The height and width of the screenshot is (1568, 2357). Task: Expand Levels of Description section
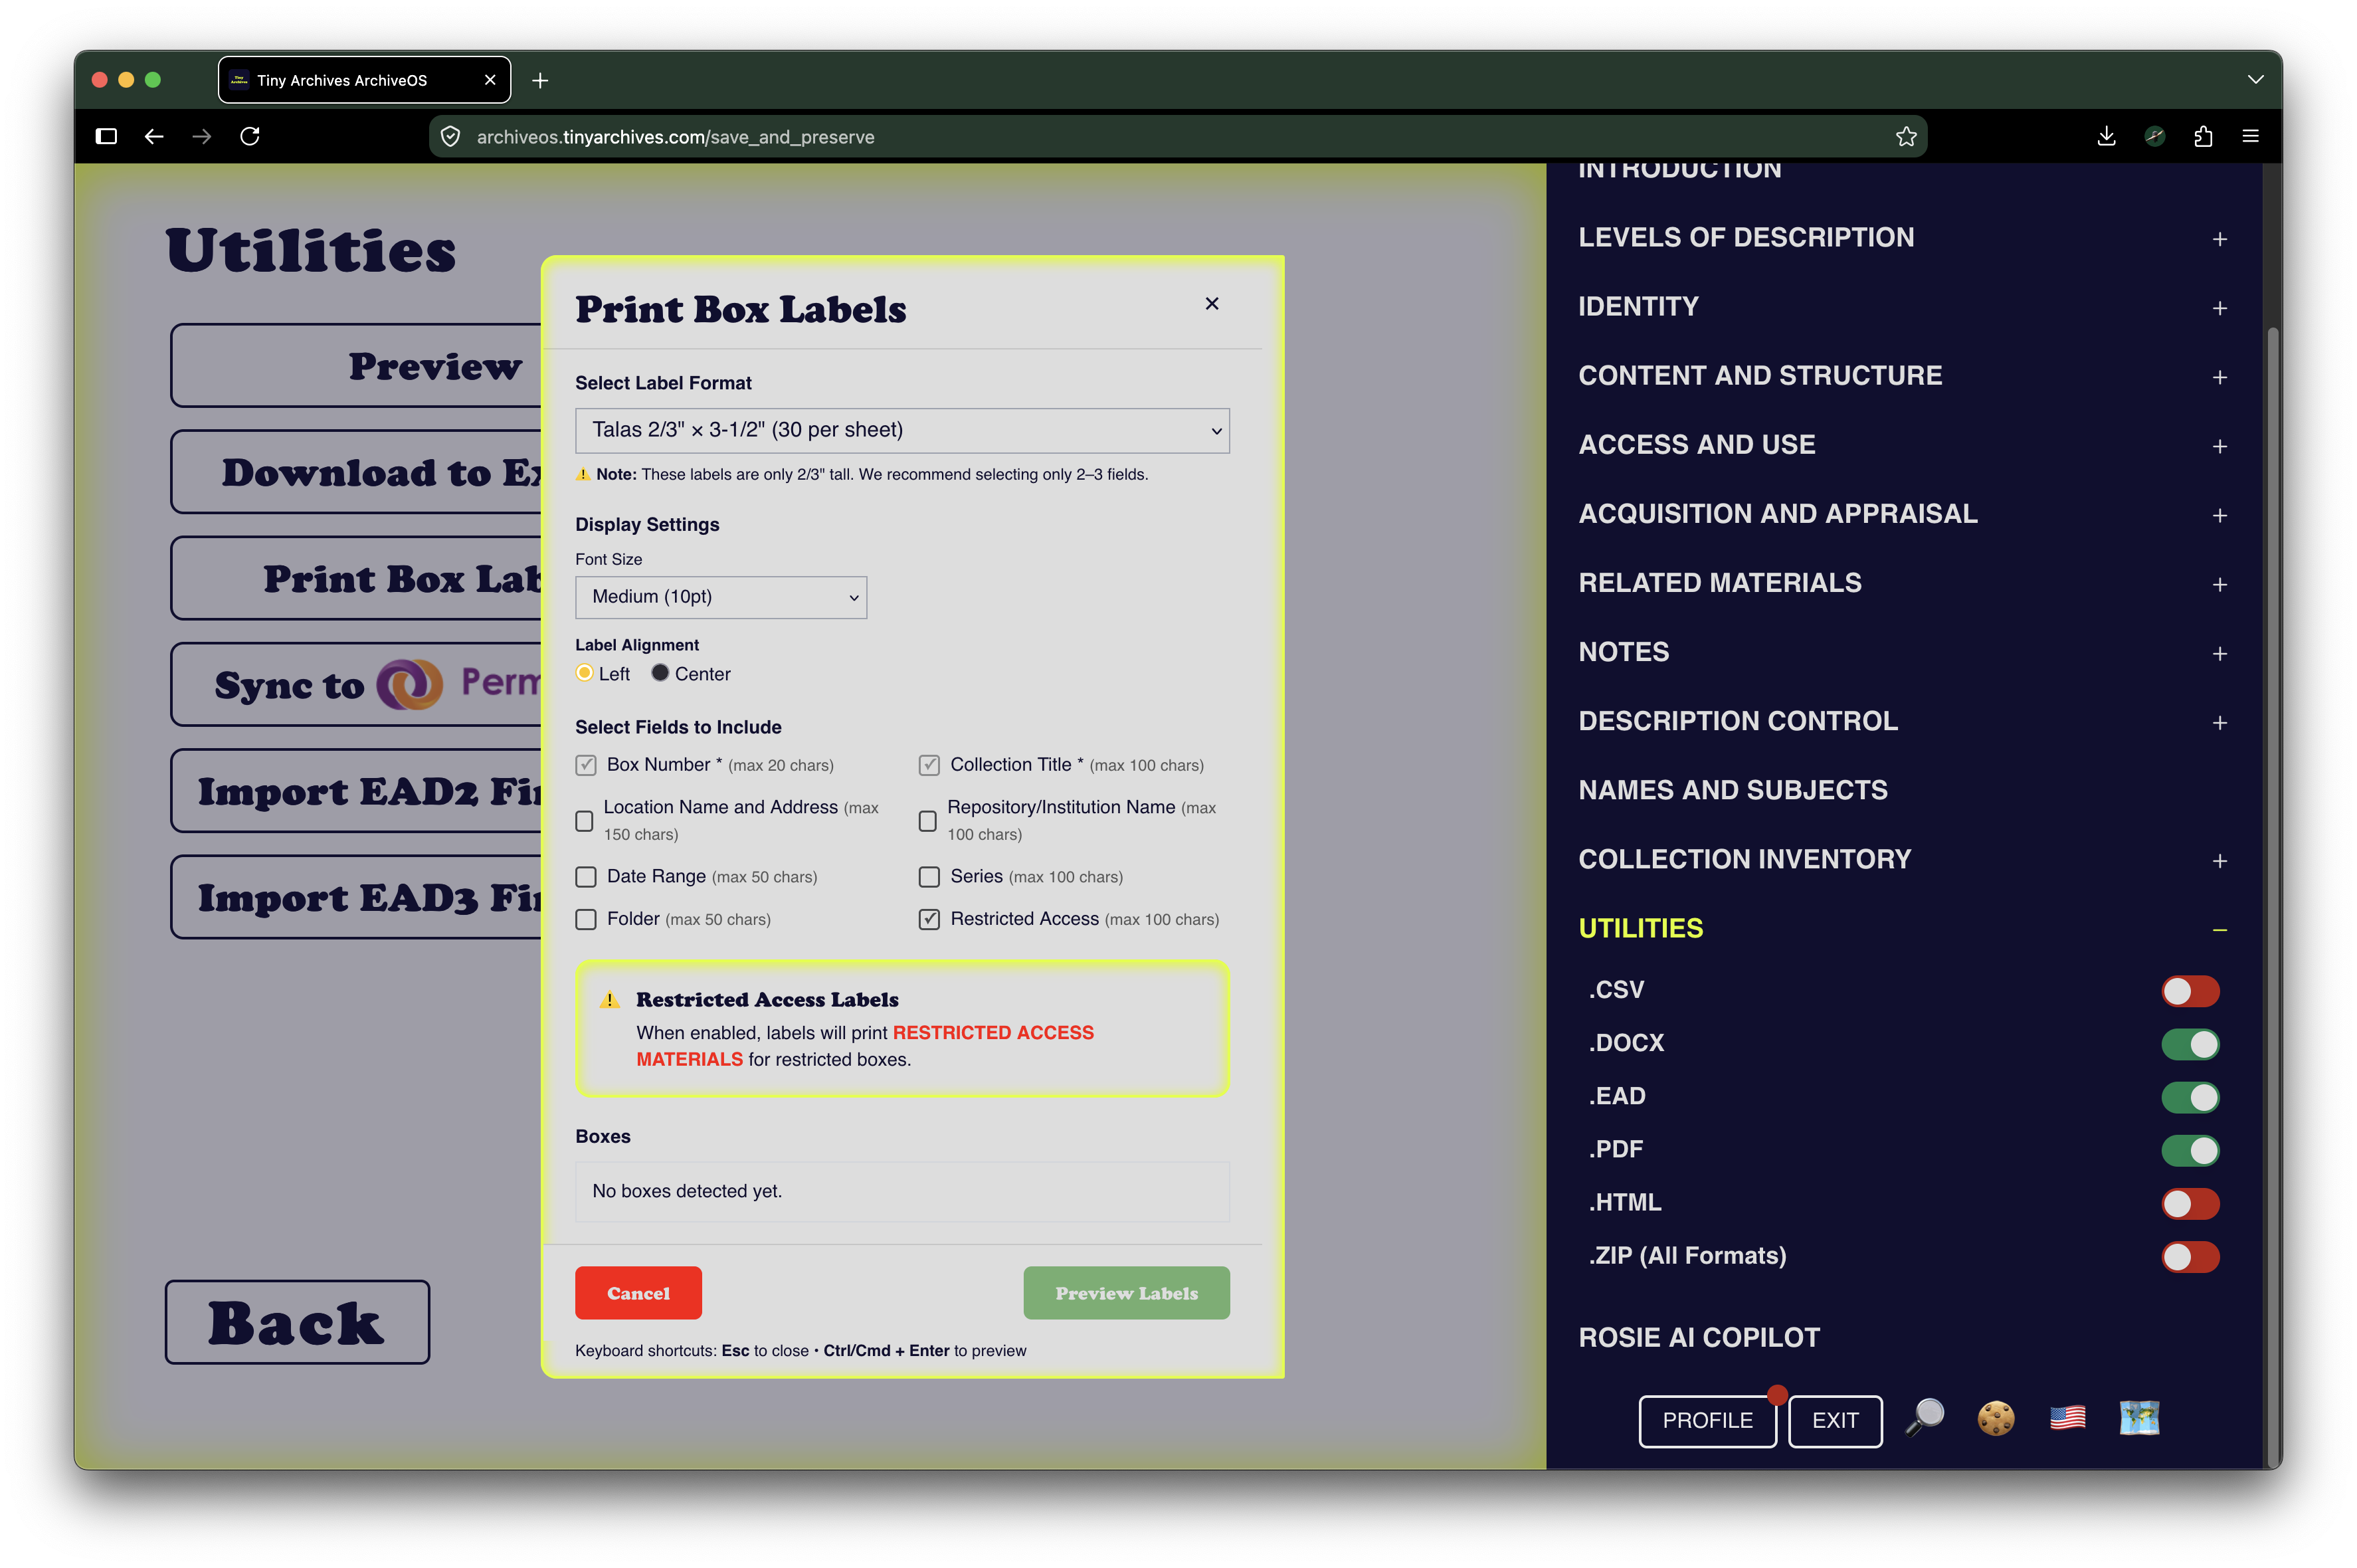point(2219,239)
